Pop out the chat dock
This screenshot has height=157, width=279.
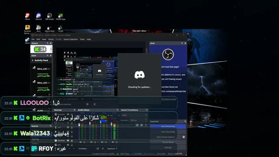coord(182,43)
